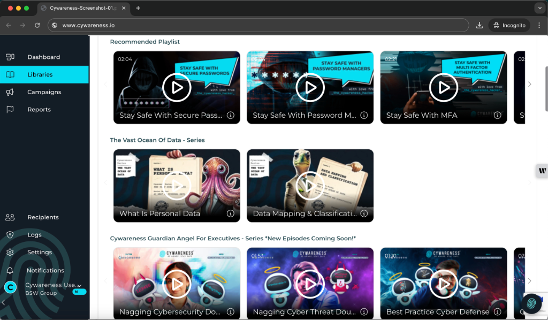
Task: Open the Notifications bell icon
Action: pyautogui.click(x=10, y=270)
